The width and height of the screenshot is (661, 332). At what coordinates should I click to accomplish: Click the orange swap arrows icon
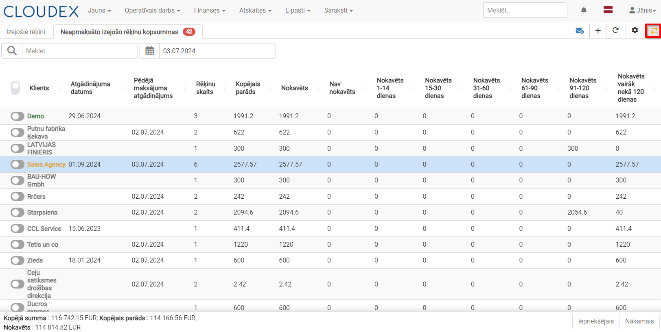(654, 30)
